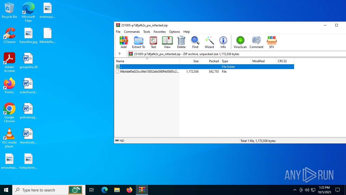Click the Edge icon on the taskbar
The height and width of the screenshot is (195, 346).
(105, 190)
